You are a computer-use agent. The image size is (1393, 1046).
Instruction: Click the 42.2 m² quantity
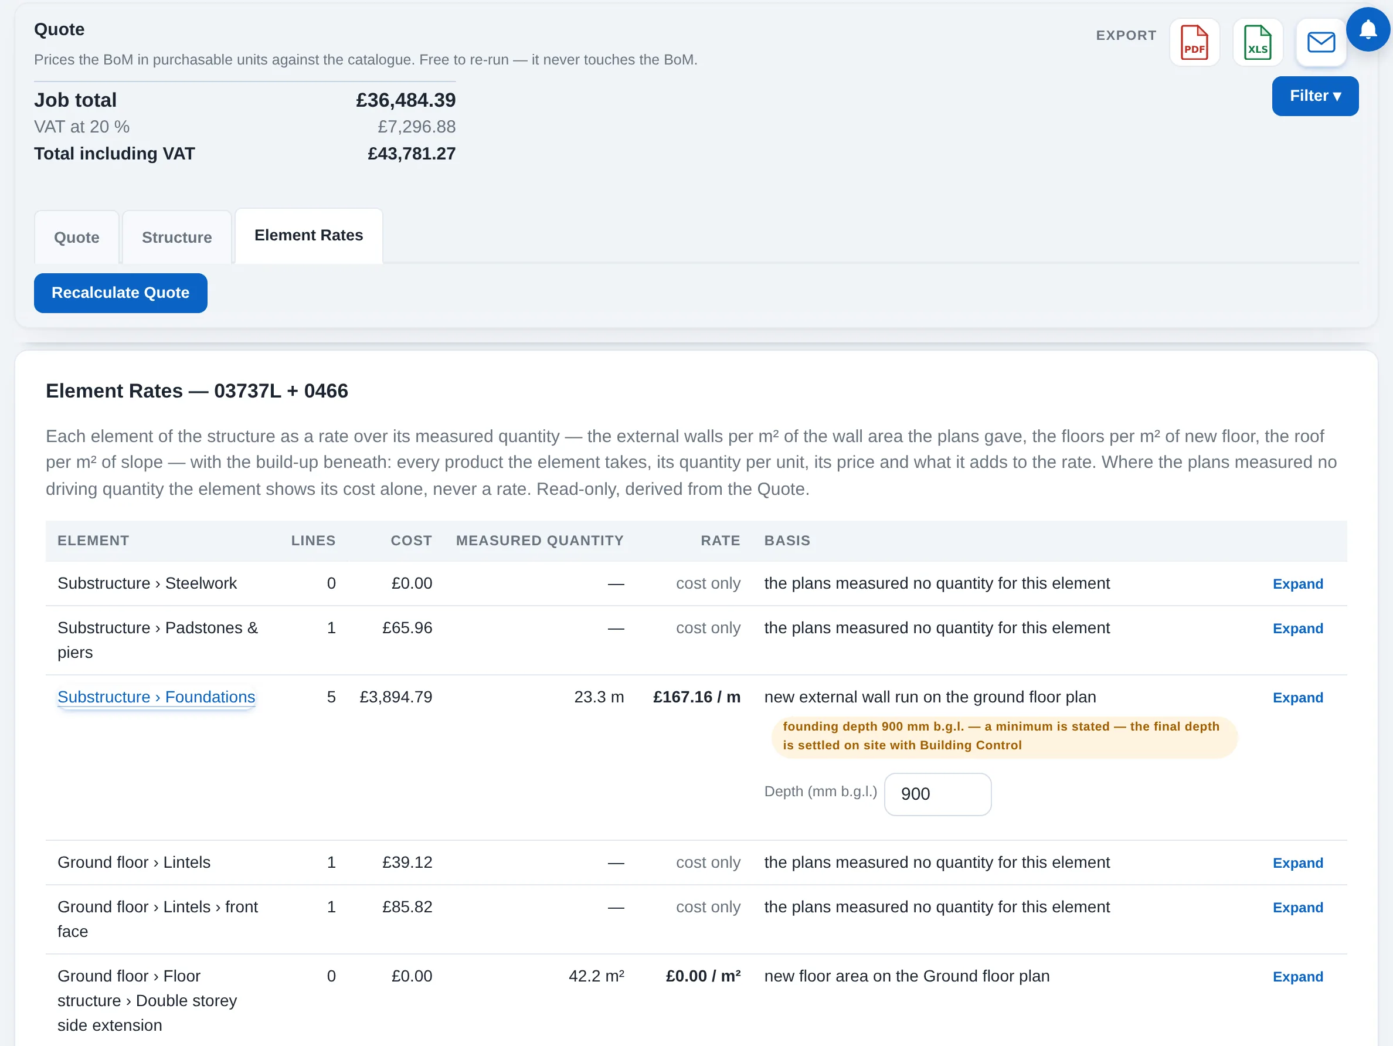click(596, 976)
